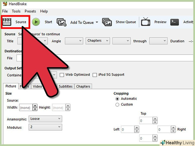Increase Bottom crop with up arrow
This screenshot has width=195, height=146.
coord(155,136)
